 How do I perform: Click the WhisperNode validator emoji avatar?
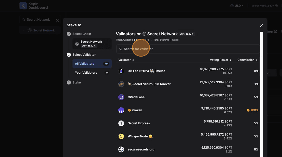(121, 136)
